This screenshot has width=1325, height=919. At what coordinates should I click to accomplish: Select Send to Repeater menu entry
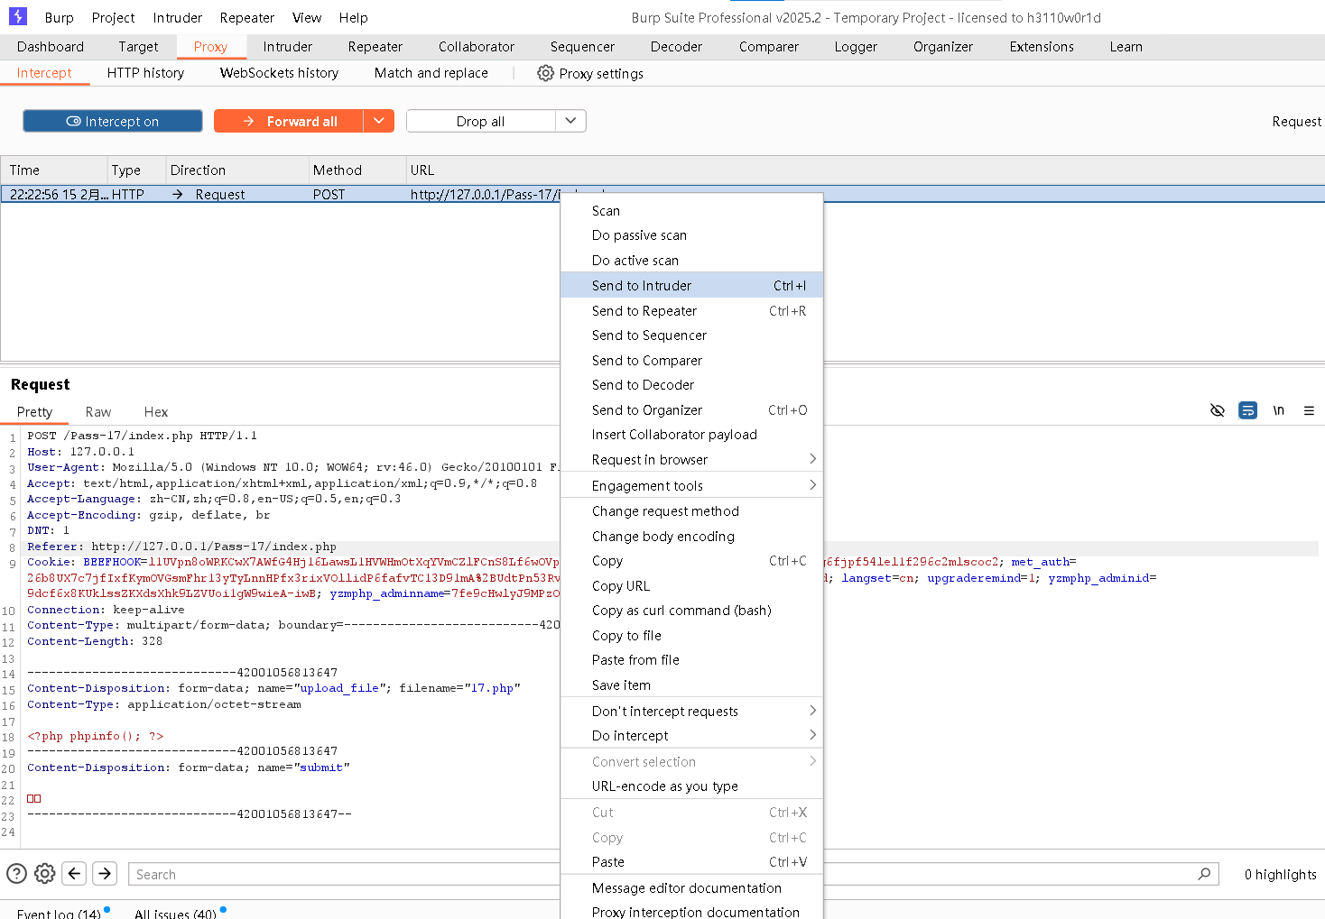pyautogui.click(x=691, y=310)
